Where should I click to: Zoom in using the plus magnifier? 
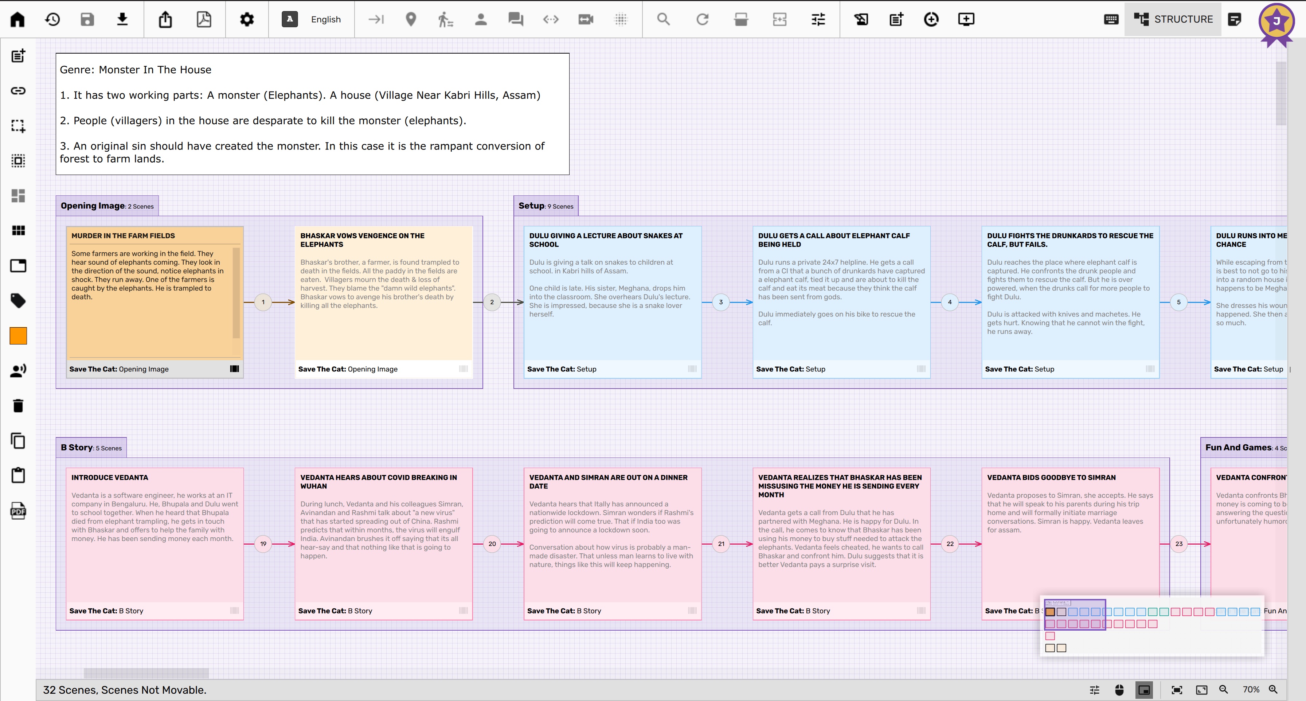click(1273, 690)
